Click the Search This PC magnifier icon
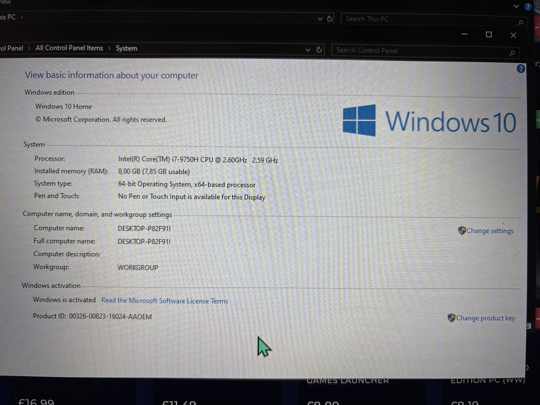Image resolution: width=540 pixels, height=405 pixels. click(x=520, y=22)
